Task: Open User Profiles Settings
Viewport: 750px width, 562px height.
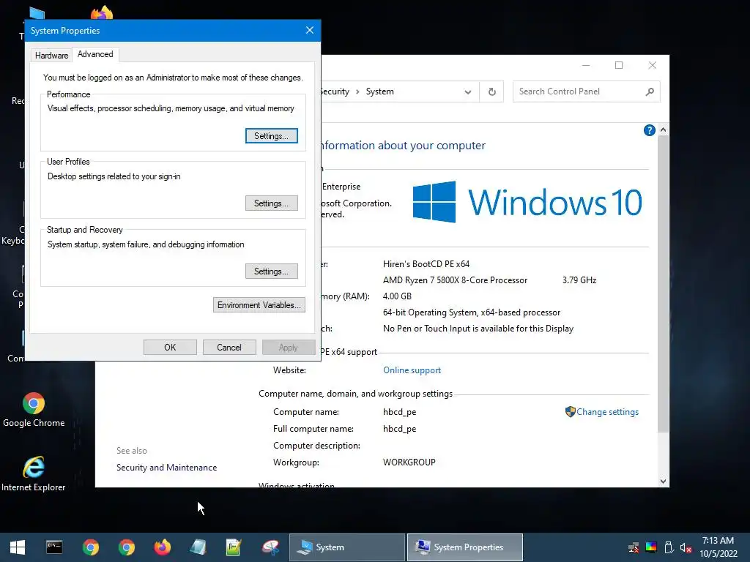Action: (271, 203)
